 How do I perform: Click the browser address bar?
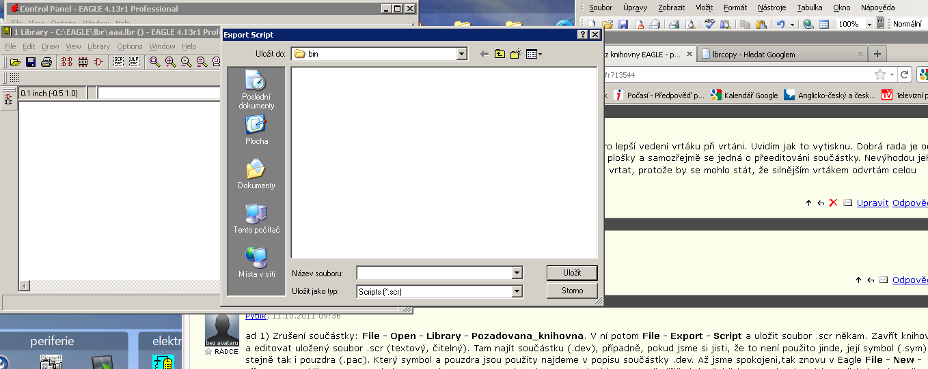pos(737,74)
